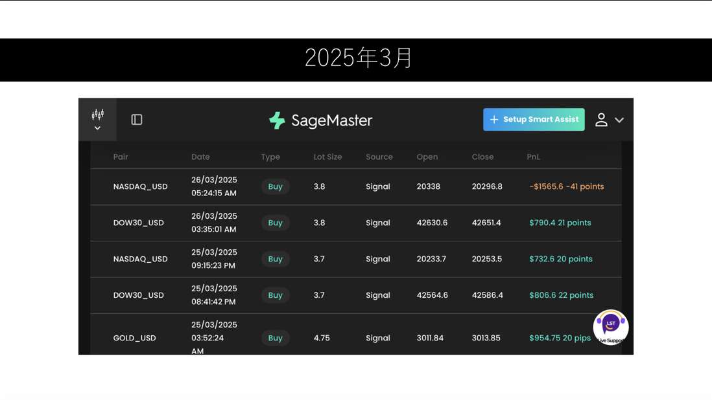
Task: Select the first NASDAQ_USD trade row
Action: coord(140,186)
